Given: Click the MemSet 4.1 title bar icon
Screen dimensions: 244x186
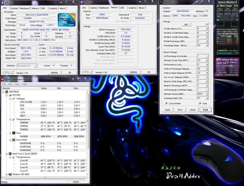Looking at the screenshot, I should 161,2.
